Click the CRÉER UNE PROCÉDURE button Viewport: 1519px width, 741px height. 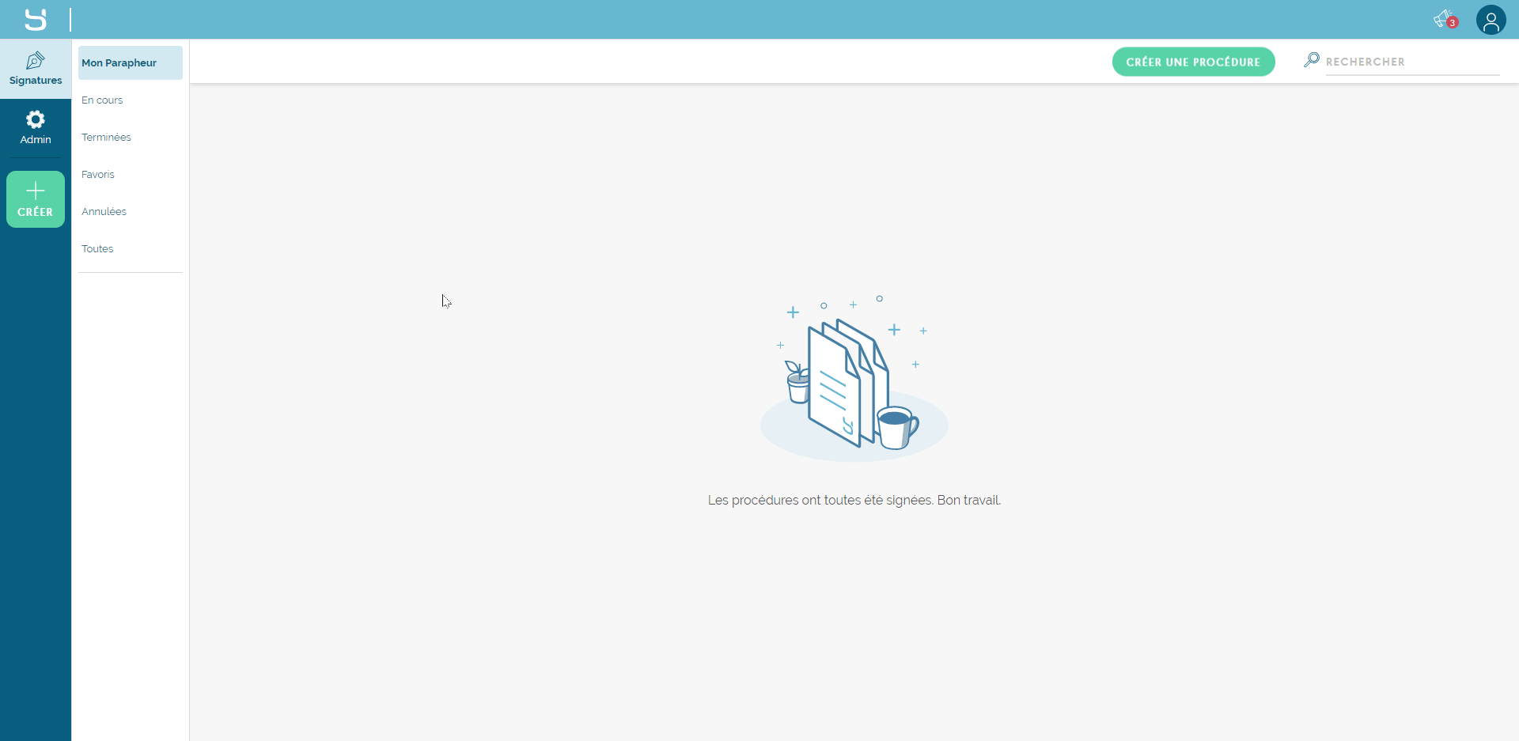pyautogui.click(x=1193, y=62)
